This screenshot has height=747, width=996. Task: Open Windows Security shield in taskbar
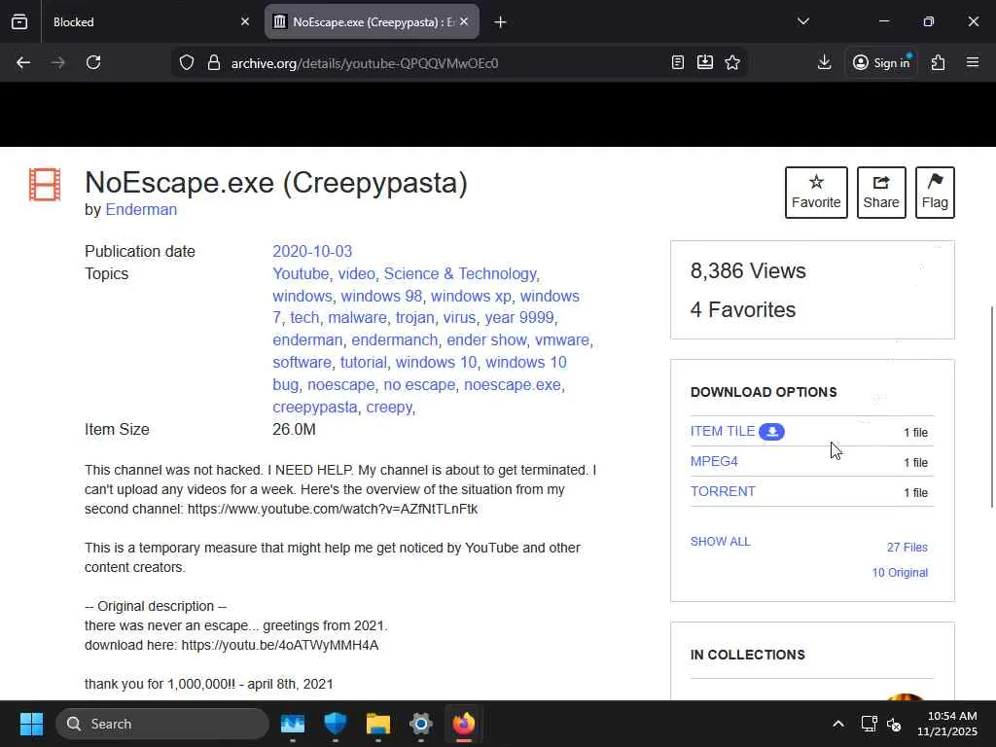click(336, 724)
